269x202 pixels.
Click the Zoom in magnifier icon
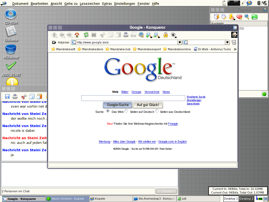[149, 35]
